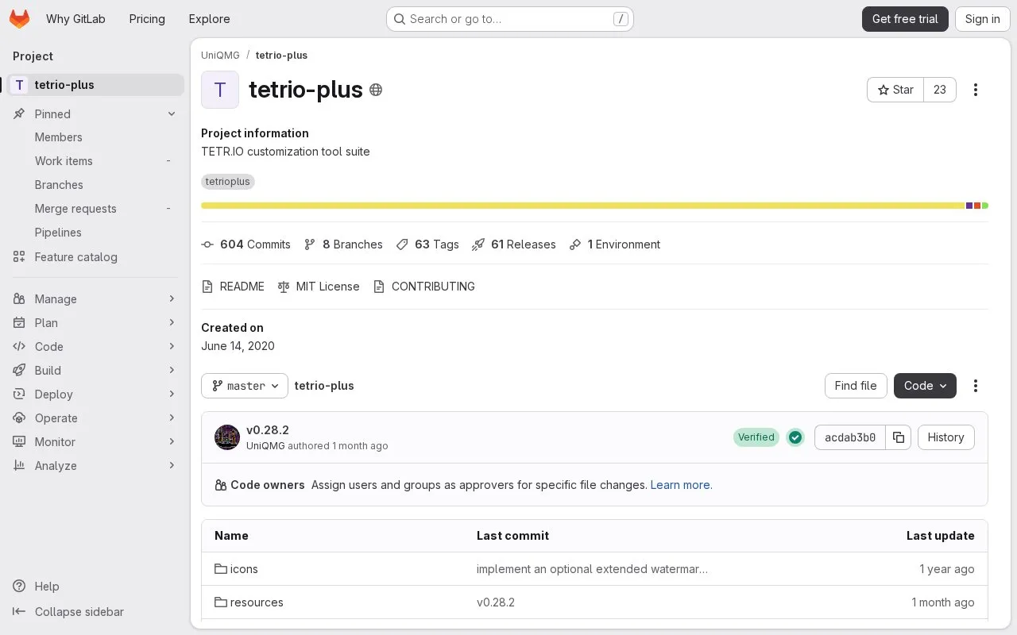Expand the Build menu chevron
1017x635 pixels.
(172, 371)
